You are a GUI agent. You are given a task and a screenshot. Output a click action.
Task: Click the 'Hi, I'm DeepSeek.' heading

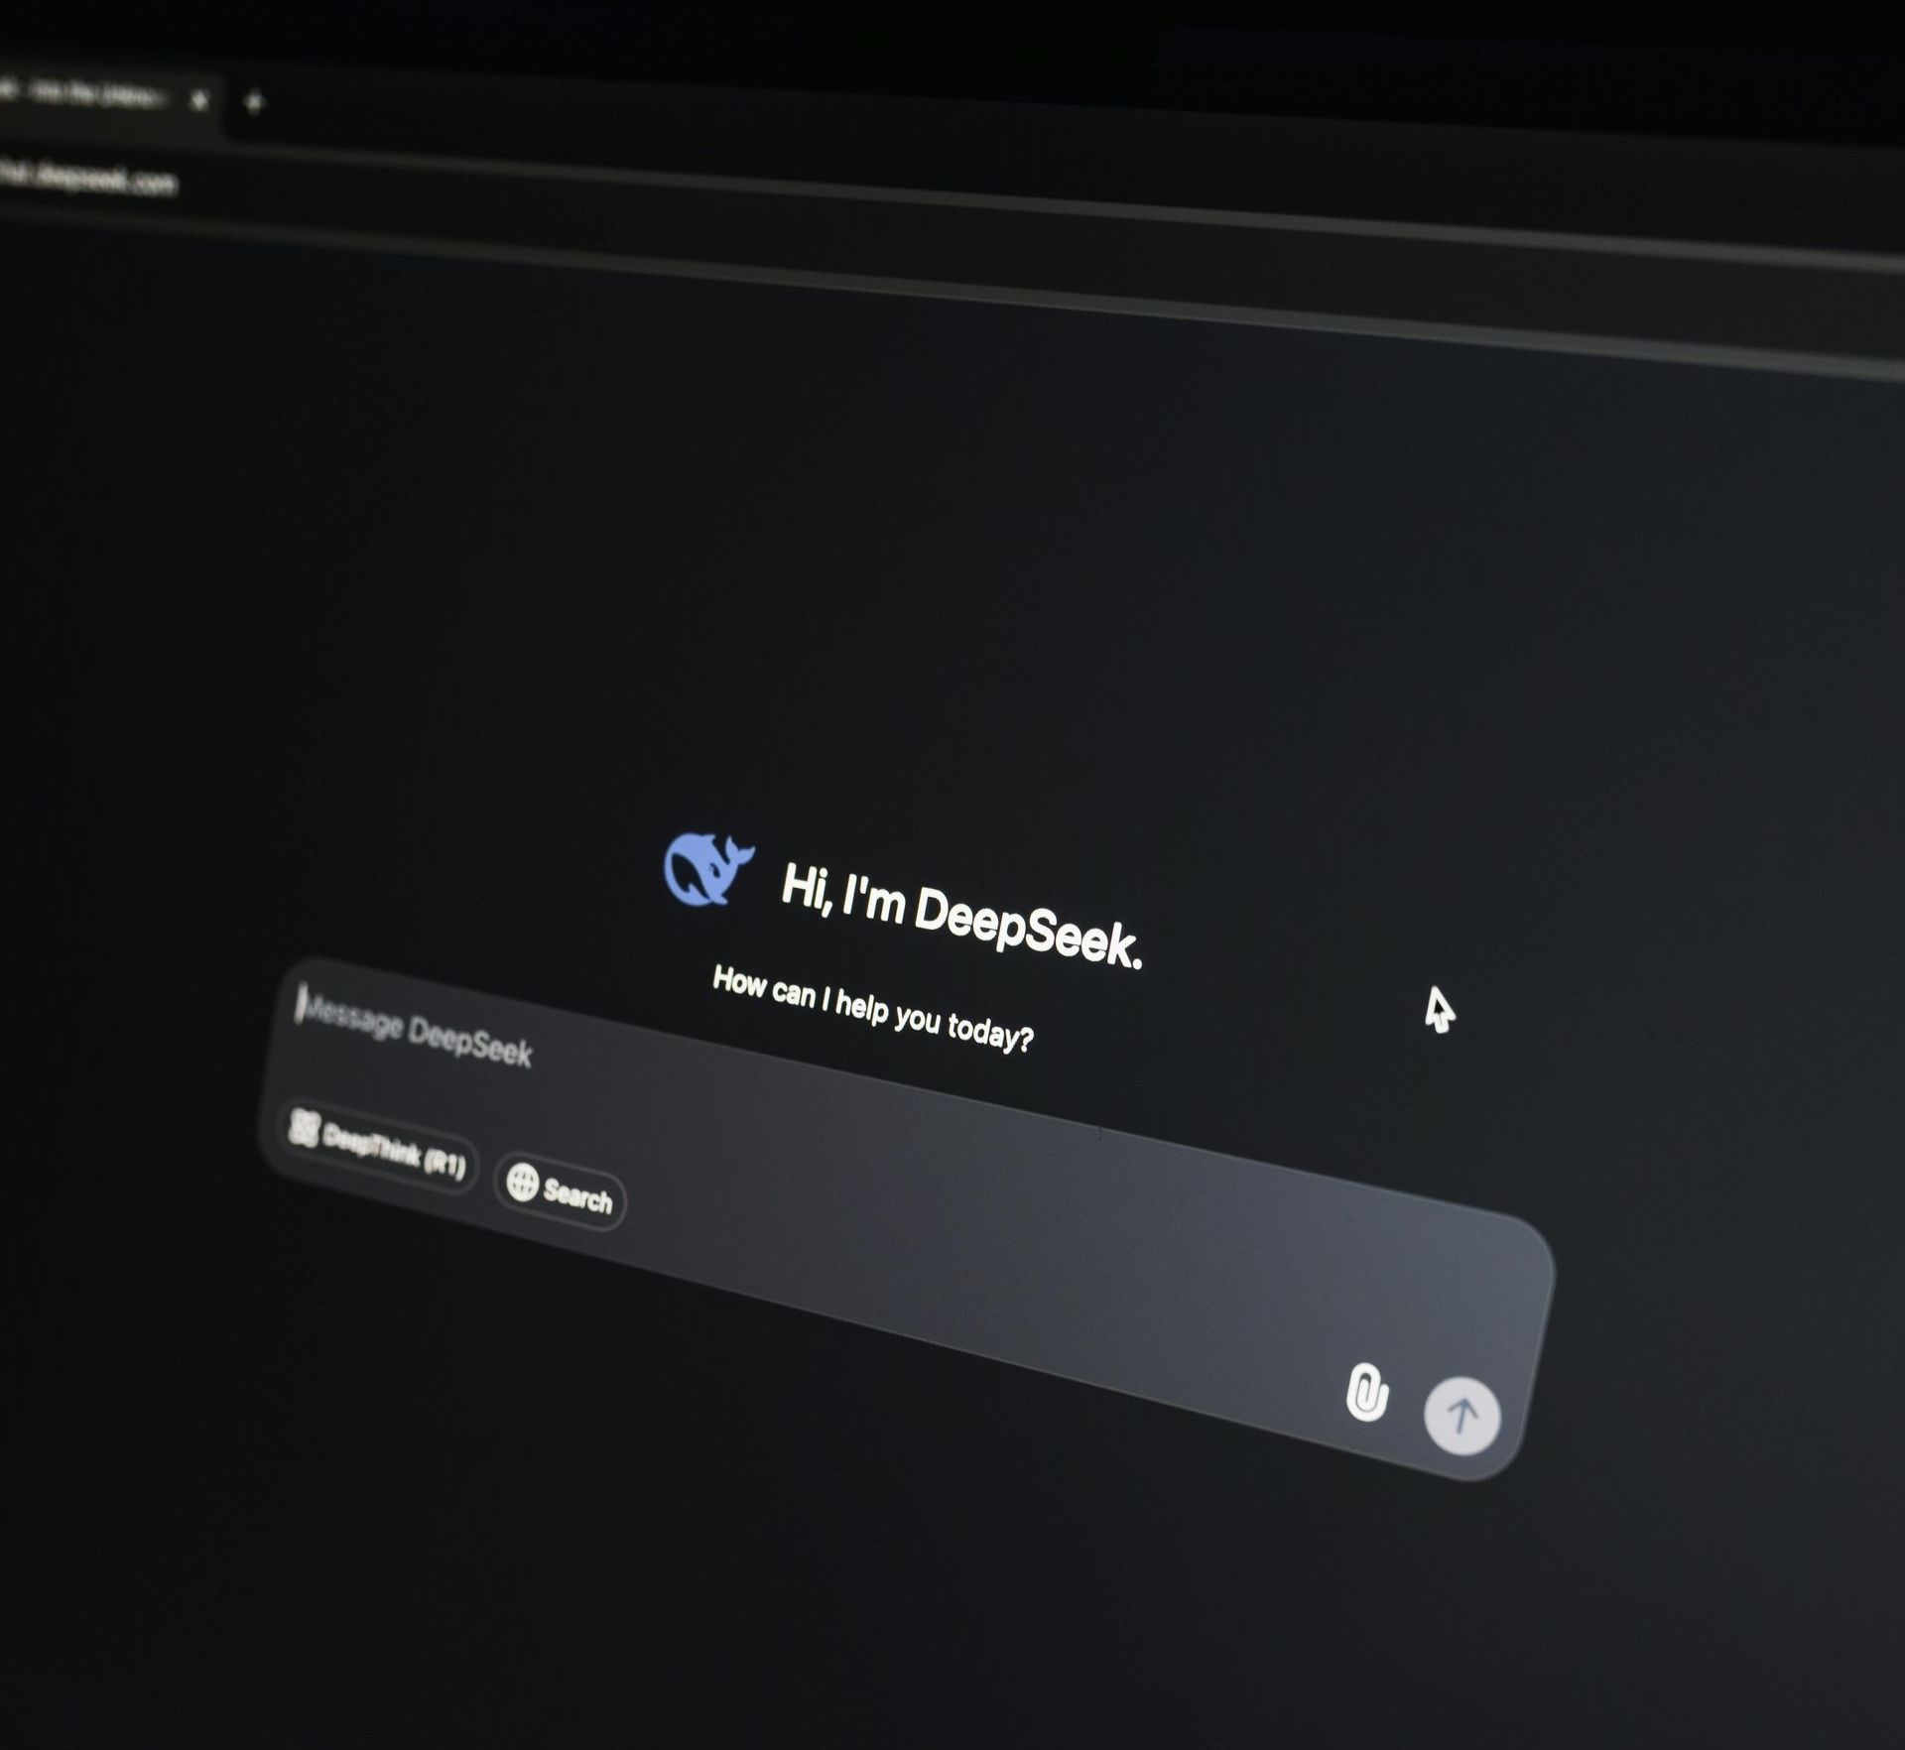[x=962, y=915]
